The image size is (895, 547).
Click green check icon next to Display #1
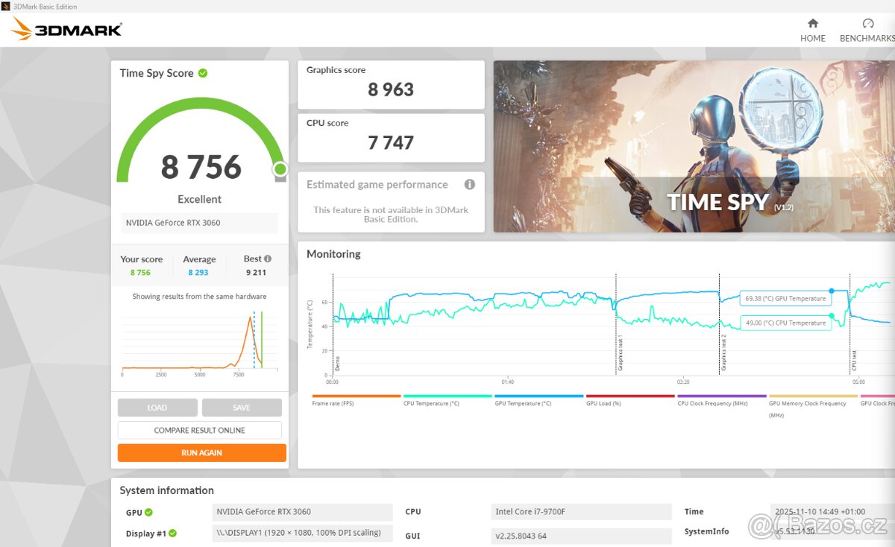pos(172,533)
